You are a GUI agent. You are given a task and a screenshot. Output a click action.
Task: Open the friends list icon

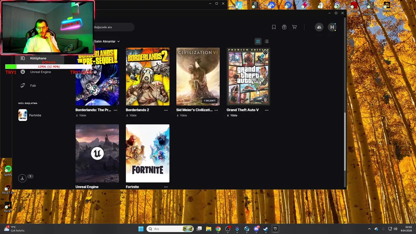pyautogui.click(x=319, y=27)
